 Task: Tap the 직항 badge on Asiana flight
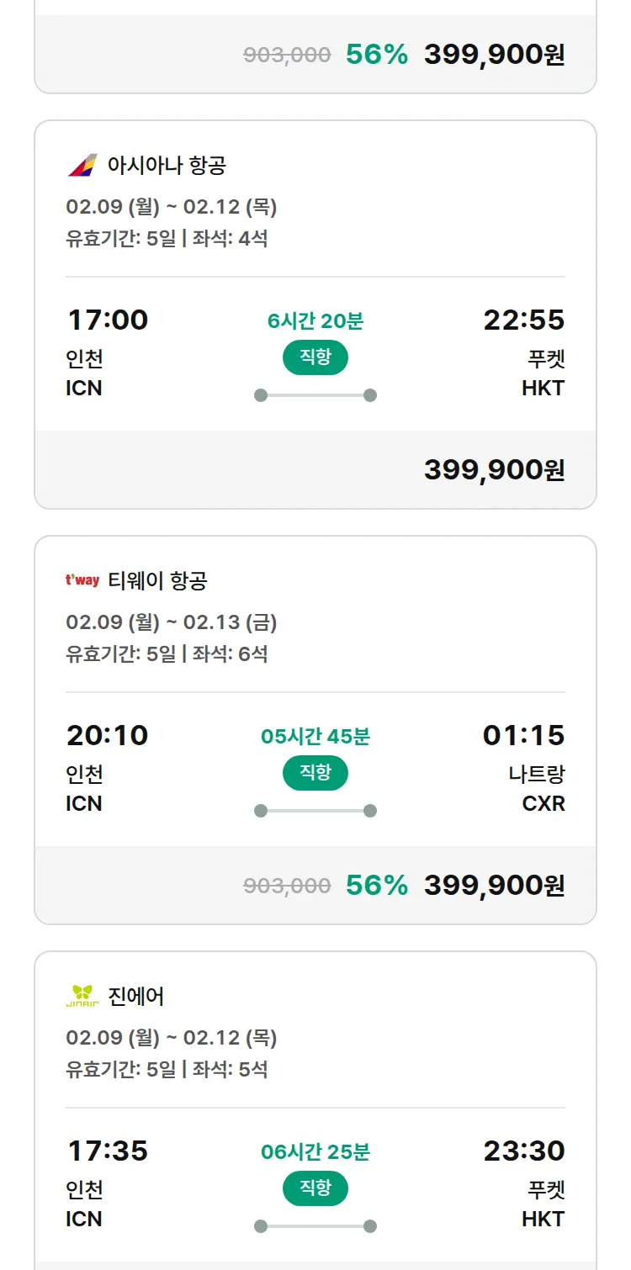point(315,357)
